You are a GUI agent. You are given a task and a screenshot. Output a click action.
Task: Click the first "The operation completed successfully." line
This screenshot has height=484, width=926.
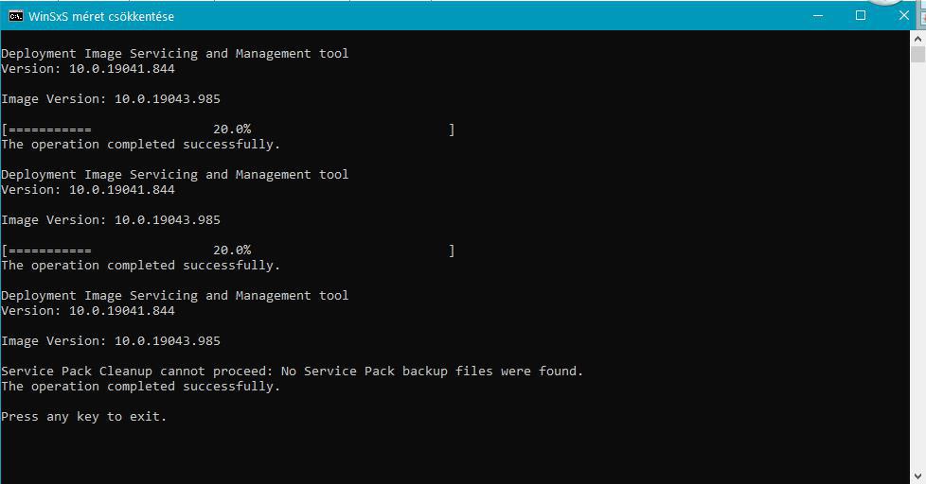141,145
